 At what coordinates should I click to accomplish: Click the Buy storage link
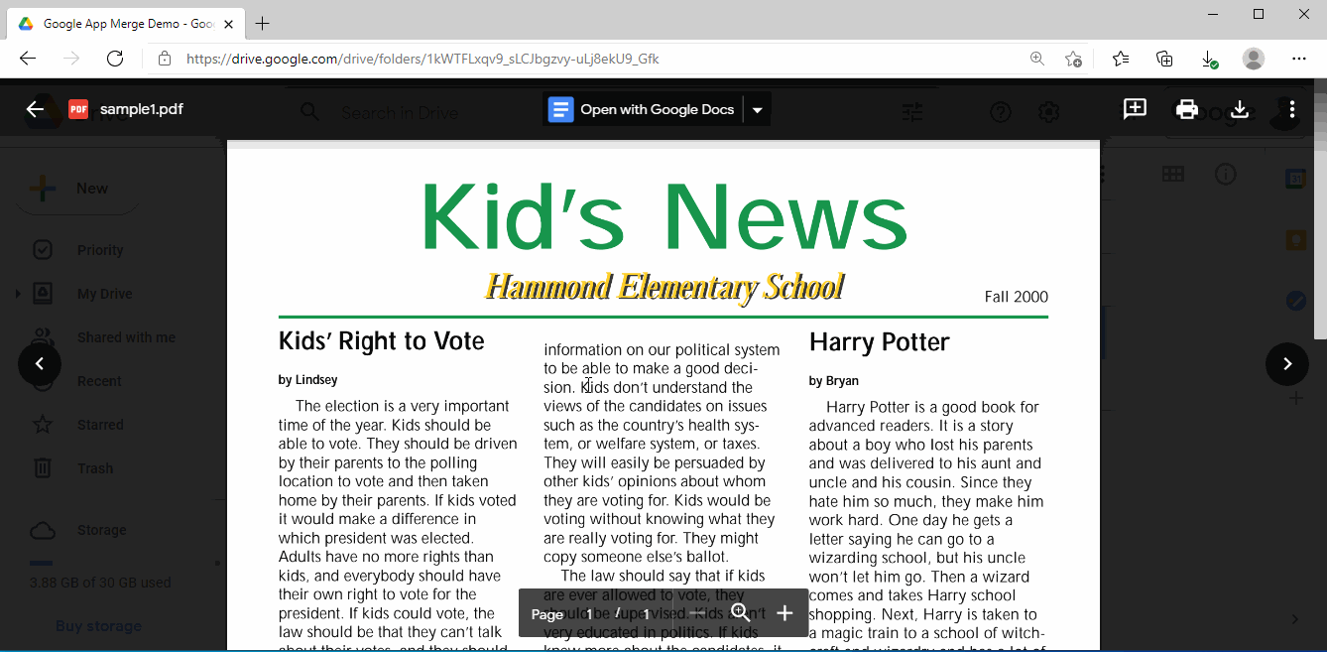coord(98,626)
